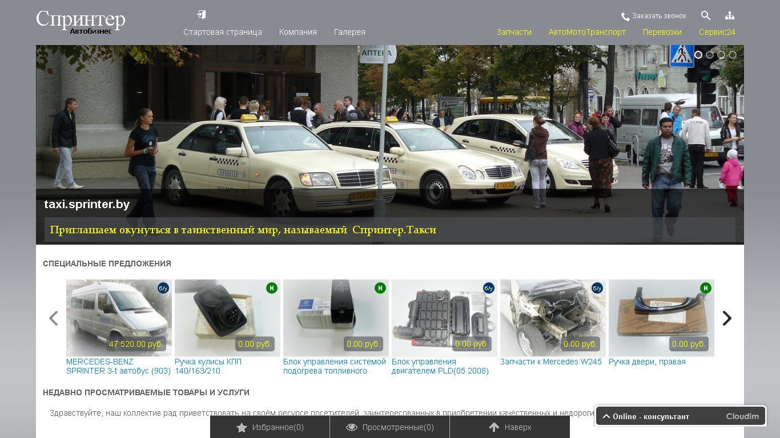This screenshot has width=780, height=438.
Task: Show previous special offers with left arrow
Action: pyautogui.click(x=54, y=318)
